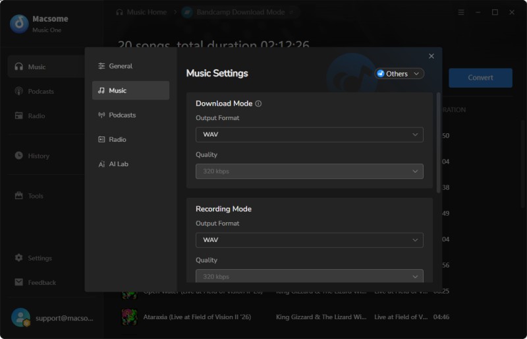The height and width of the screenshot is (339, 527).
Task: Open the hamburger menu in title bar
Action: tap(461, 12)
